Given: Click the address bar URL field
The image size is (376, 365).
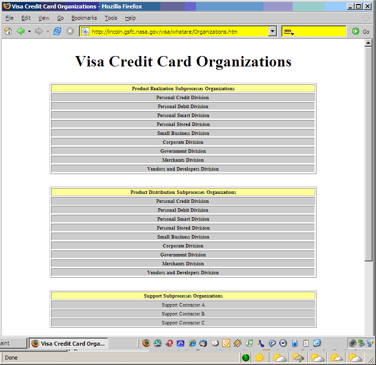Looking at the screenshot, I should [x=179, y=31].
